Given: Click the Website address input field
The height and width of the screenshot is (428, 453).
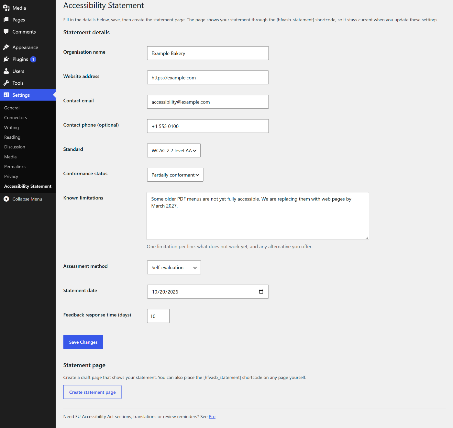Looking at the screenshot, I should coord(208,78).
